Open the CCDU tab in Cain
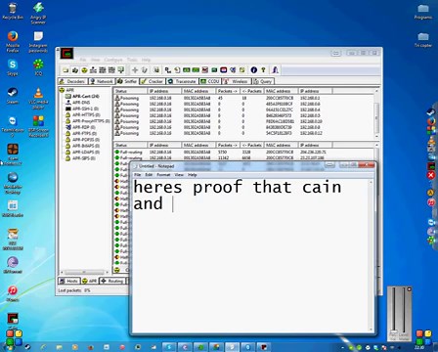This screenshot has width=438, height=352. point(210,81)
